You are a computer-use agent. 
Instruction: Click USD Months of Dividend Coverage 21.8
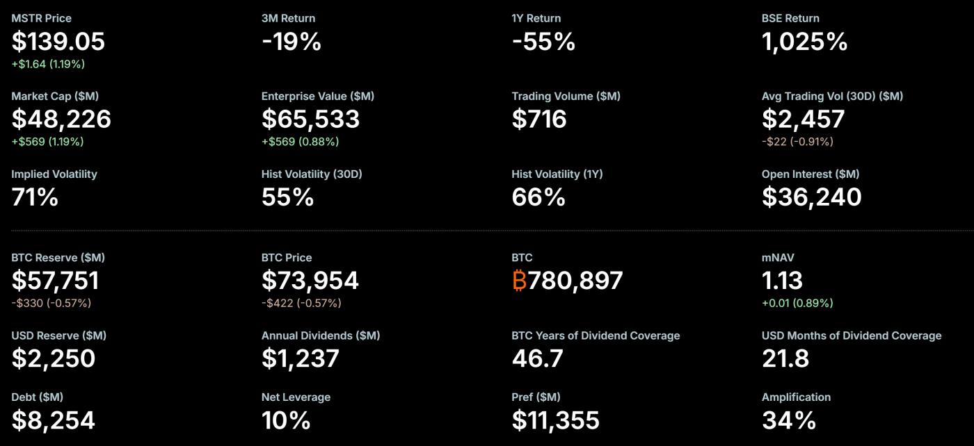point(785,358)
